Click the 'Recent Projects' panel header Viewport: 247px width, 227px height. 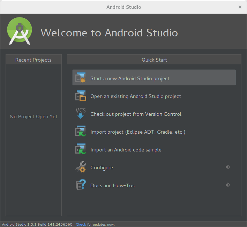[x=33, y=60]
